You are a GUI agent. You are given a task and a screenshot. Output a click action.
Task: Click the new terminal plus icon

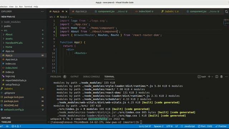click(x=209, y=77)
